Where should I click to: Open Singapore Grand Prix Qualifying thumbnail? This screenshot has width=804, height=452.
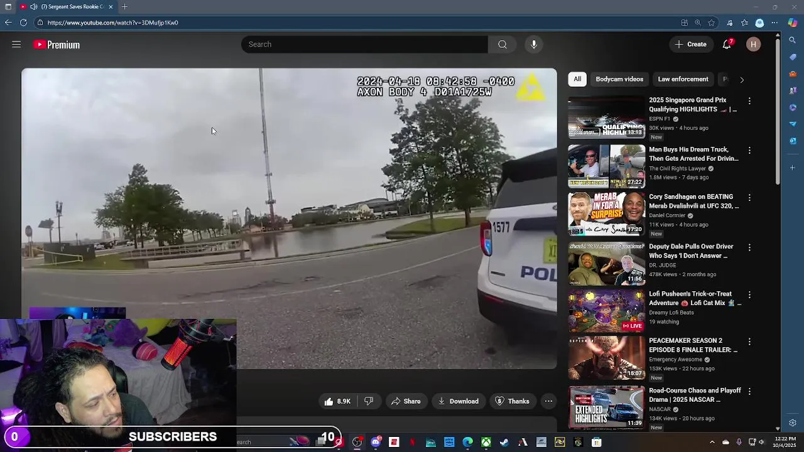point(606,117)
